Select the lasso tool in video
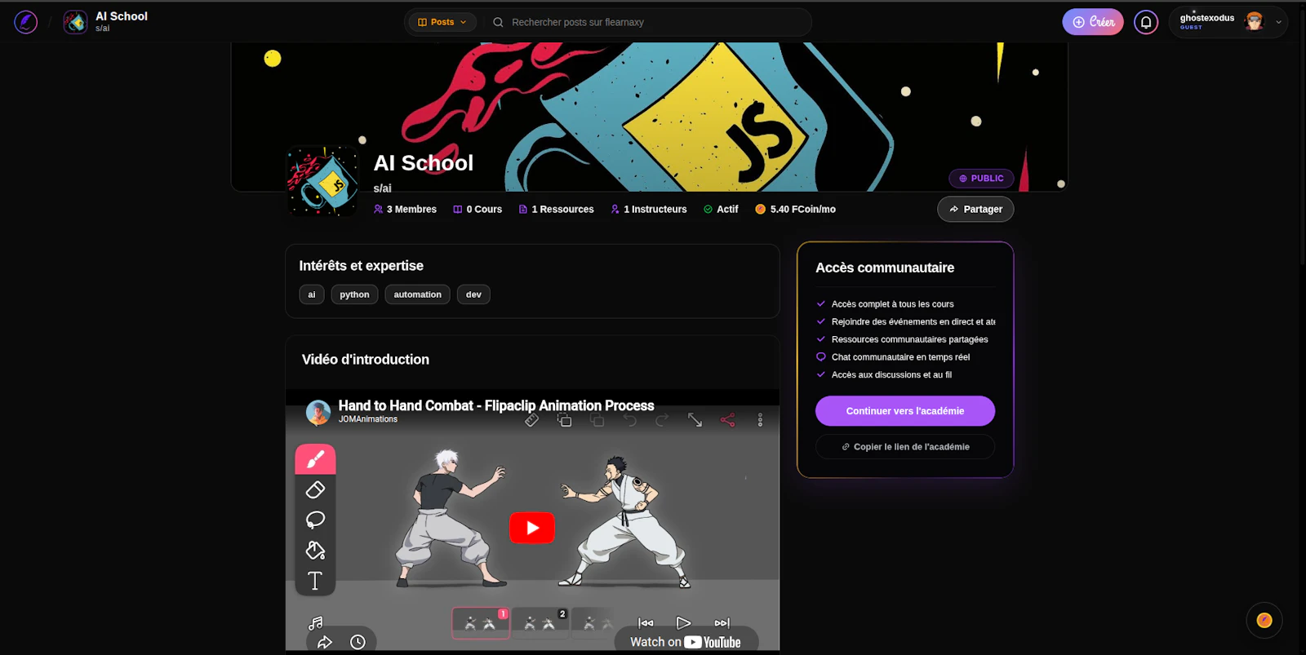This screenshot has height=655, width=1306. tap(315, 520)
